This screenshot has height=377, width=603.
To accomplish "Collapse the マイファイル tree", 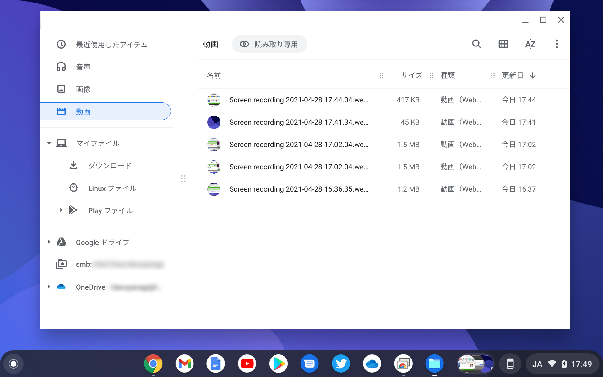I will 49,143.
